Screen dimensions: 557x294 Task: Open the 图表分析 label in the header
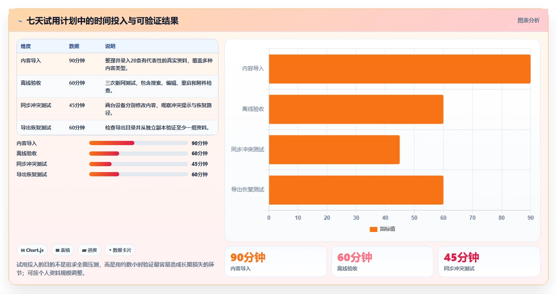pos(528,20)
